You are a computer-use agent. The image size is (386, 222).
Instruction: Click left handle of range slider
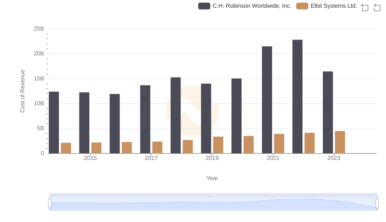pos(50,203)
